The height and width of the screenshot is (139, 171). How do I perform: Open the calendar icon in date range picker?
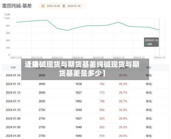pyautogui.click(x=43, y=6)
